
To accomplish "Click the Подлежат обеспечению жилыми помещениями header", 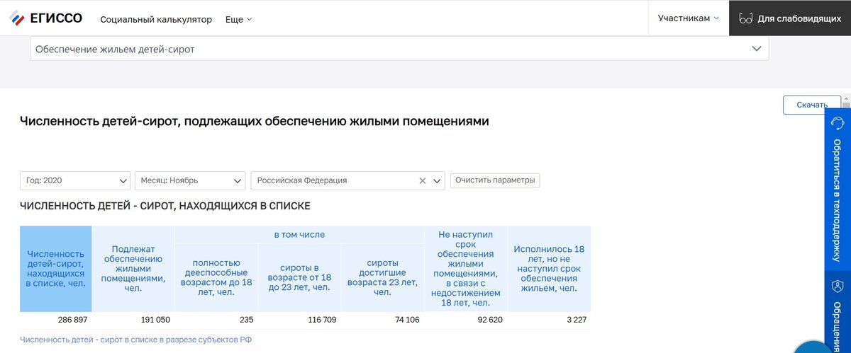I will 133,269.
